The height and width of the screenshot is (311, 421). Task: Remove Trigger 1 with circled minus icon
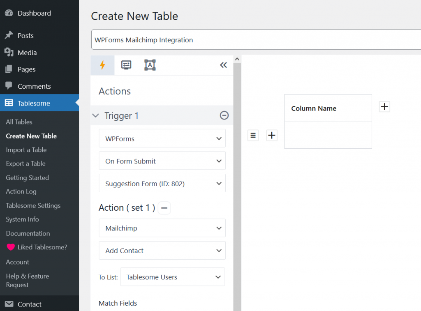click(x=224, y=115)
